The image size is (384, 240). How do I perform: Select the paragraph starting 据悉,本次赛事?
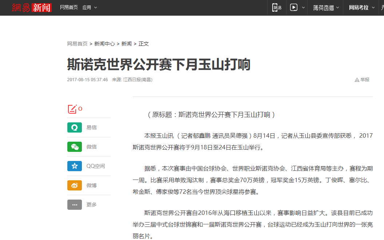click(x=253, y=180)
